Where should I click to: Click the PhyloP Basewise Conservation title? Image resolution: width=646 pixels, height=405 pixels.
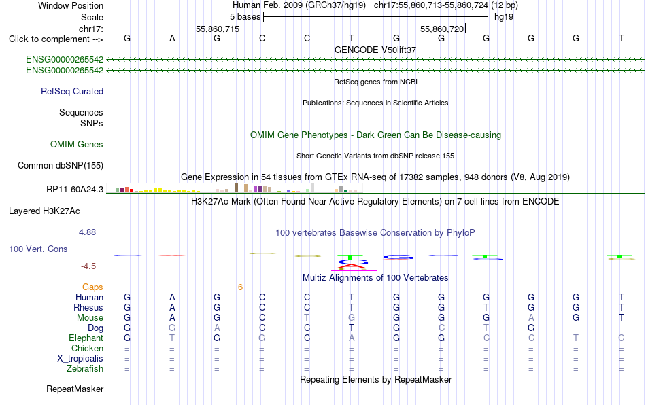375,233
